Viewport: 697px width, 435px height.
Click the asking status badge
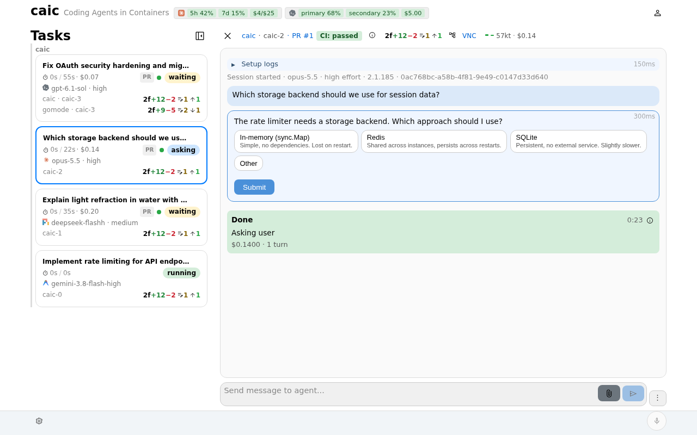pos(184,150)
